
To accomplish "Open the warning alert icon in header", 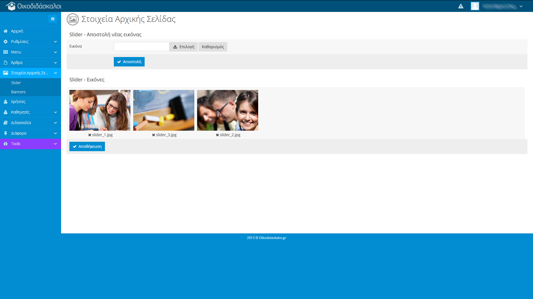I will point(461,6).
